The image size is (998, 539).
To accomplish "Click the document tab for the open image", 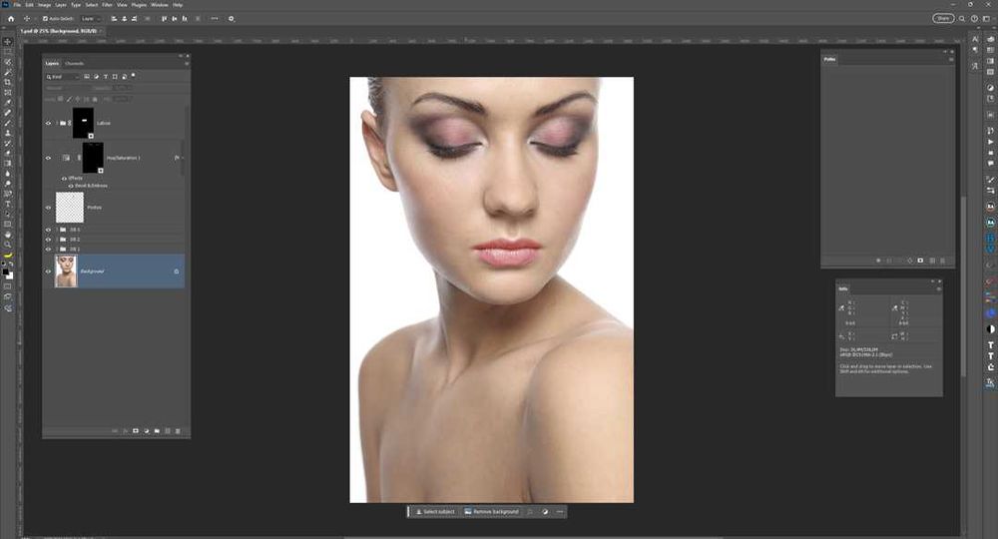I will 59,31.
